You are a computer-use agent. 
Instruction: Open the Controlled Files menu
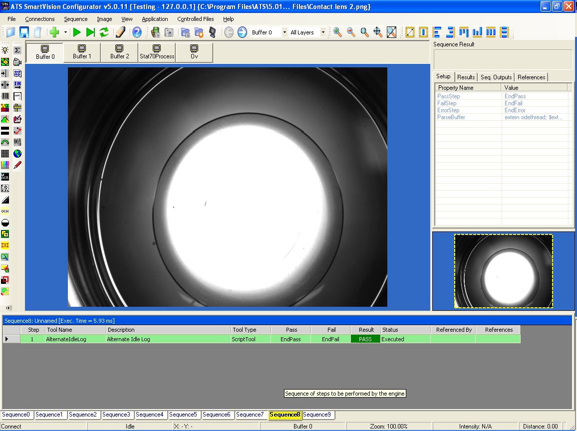point(195,19)
